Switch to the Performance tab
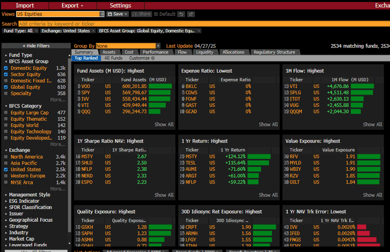Image resolution: width=390 pixels, height=252 pixels. [x=155, y=52]
